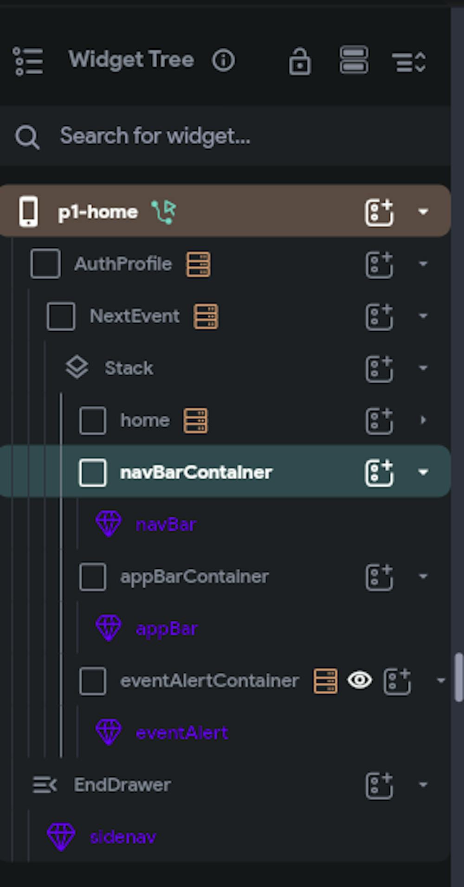
Task: Click the Widget Tree info icon
Action: (x=223, y=60)
